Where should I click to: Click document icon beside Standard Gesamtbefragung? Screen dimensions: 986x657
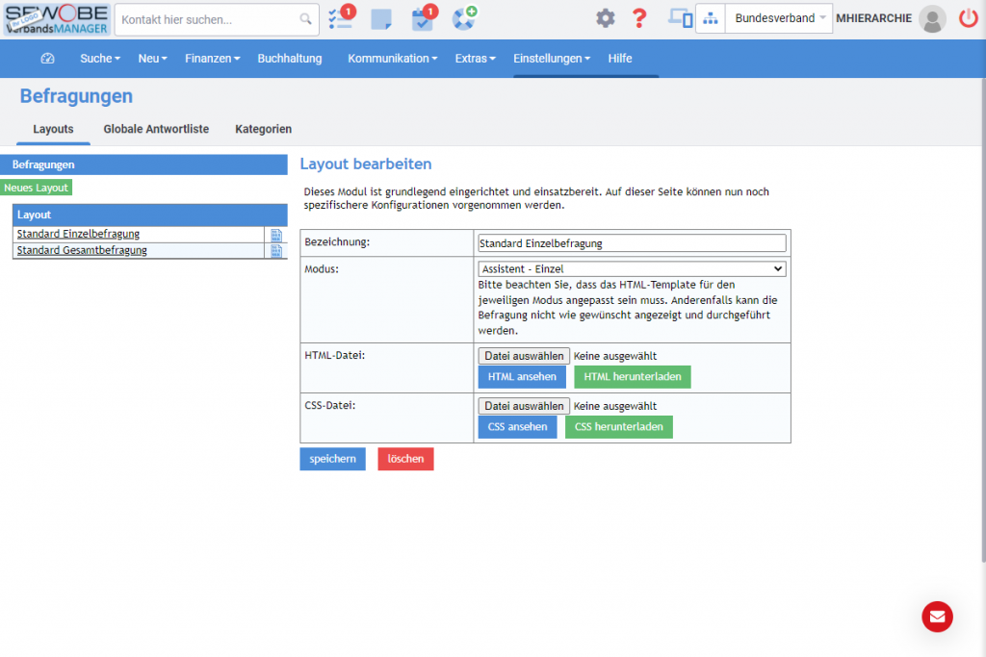276,251
